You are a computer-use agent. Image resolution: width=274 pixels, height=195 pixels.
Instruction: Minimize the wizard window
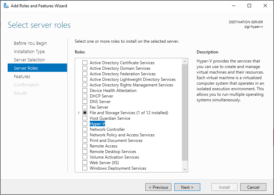pyautogui.click(x=234, y=6)
